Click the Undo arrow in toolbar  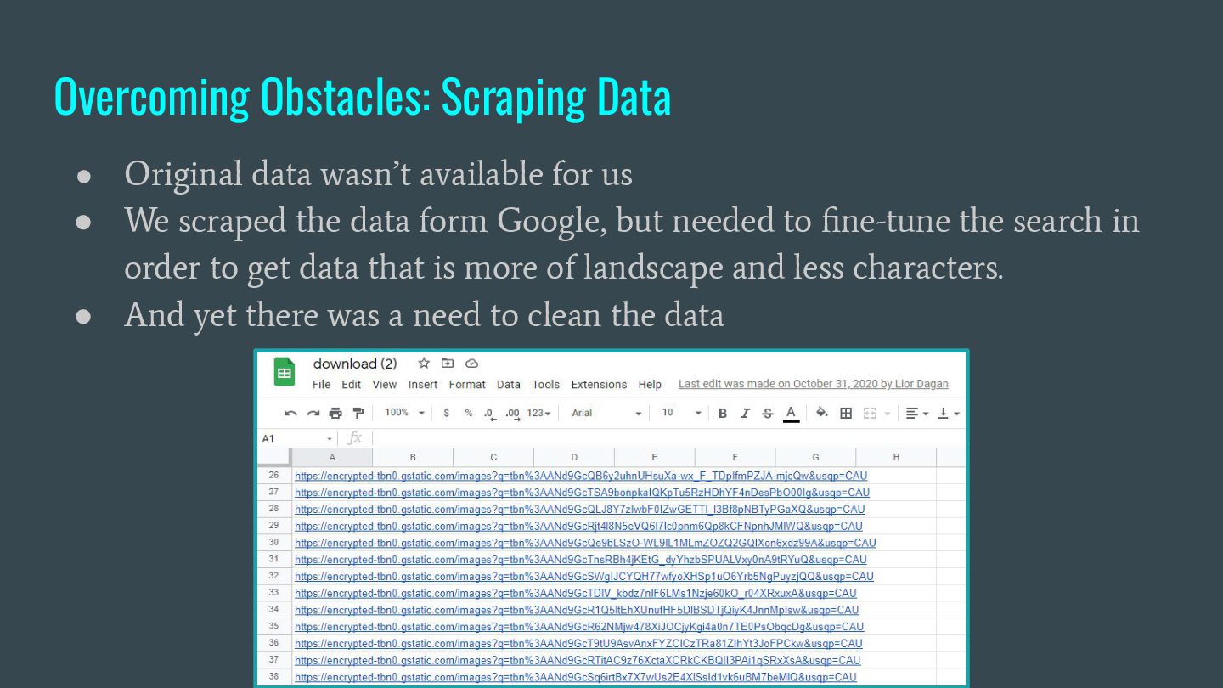pyautogui.click(x=290, y=413)
